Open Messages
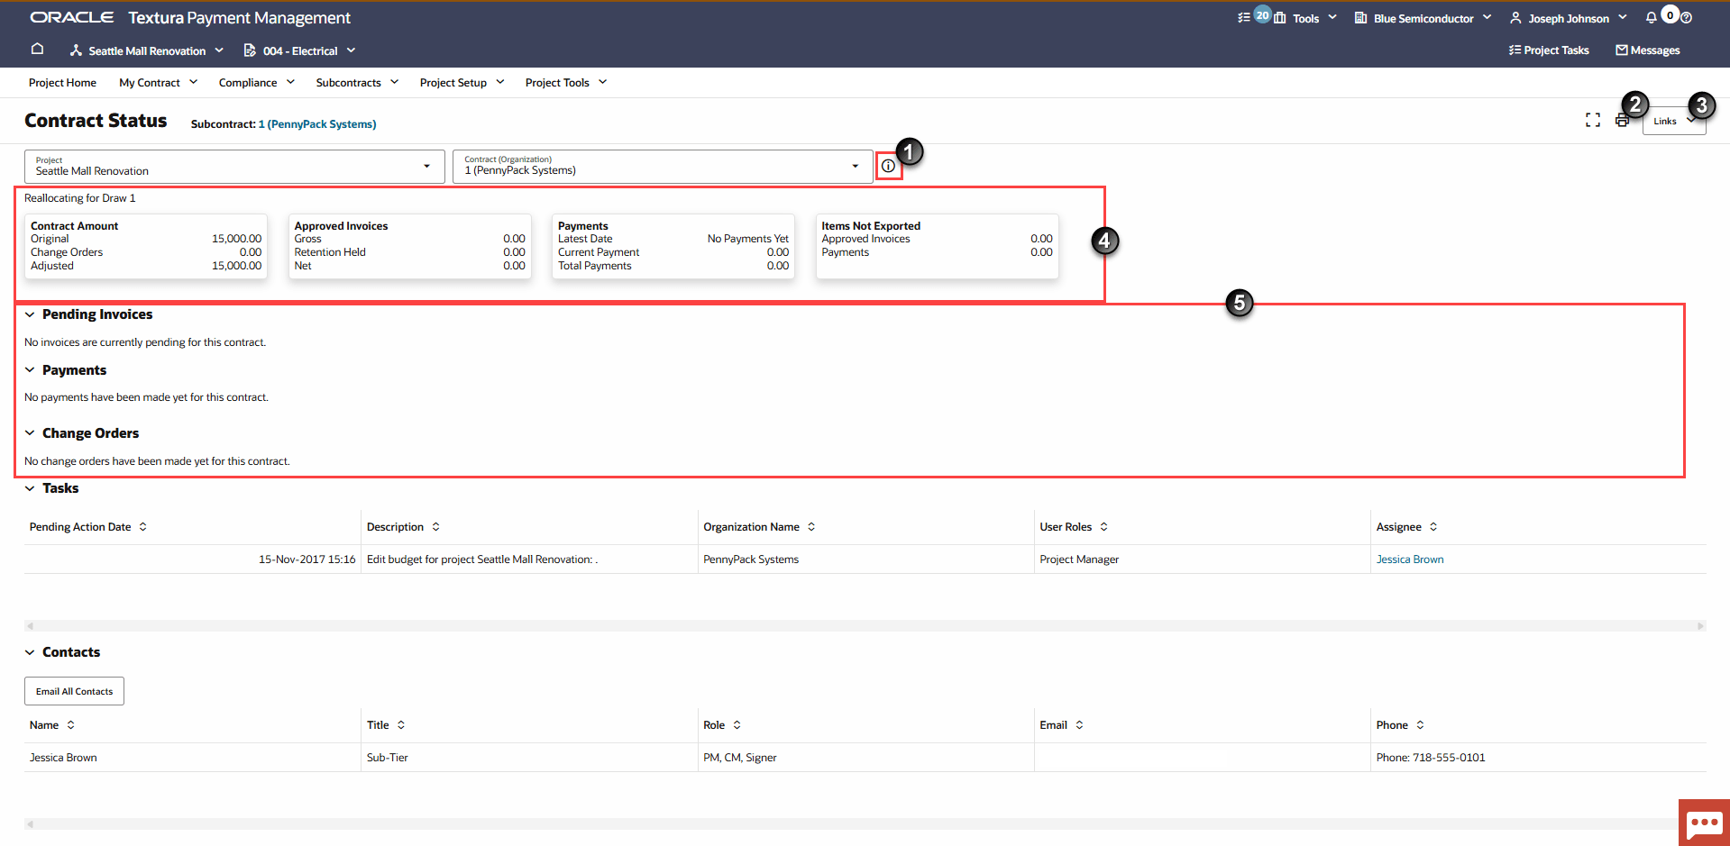Viewport: 1730px width, 846px height. click(1648, 50)
